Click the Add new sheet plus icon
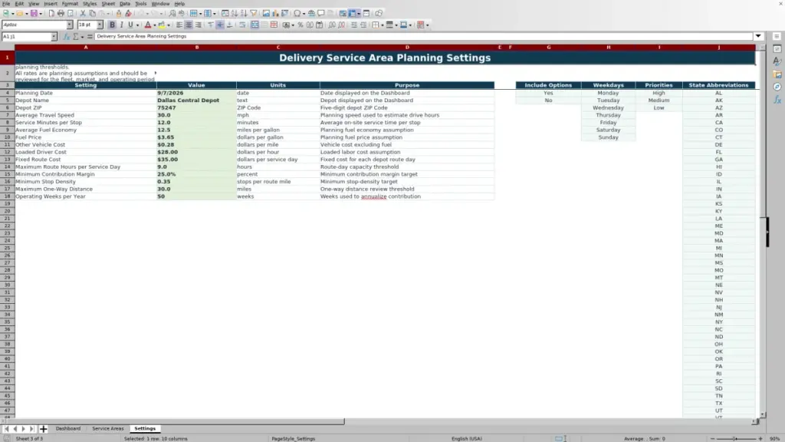Screen dimensions: 785x442 click(44, 428)
